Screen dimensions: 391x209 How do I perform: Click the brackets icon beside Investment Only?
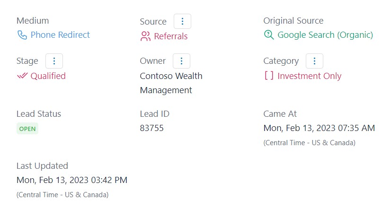(269, 76)
